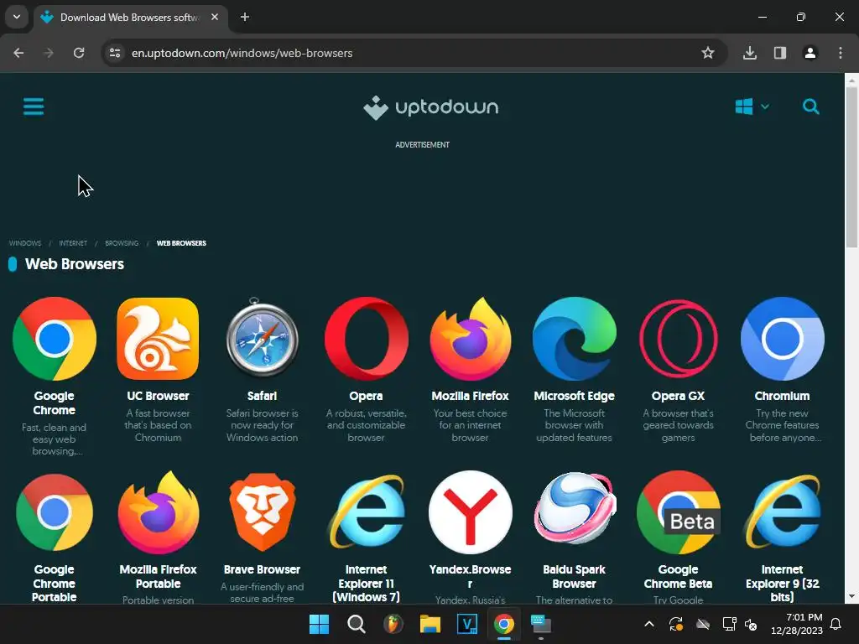This screenshot has height=644, width=859.
Task: Click the Opera GX icon
Action: click(x=678, y=339)
